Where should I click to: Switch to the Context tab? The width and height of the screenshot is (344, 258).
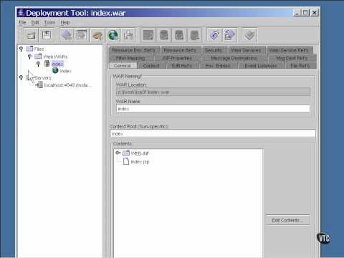pos(151,66)
